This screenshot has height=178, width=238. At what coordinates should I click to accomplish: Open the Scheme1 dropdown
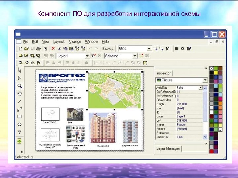click(x=135, y=56)
